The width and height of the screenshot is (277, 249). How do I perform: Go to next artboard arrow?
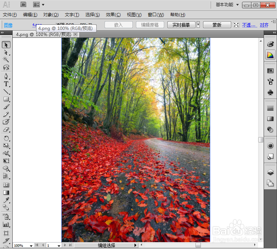point(65,245)
